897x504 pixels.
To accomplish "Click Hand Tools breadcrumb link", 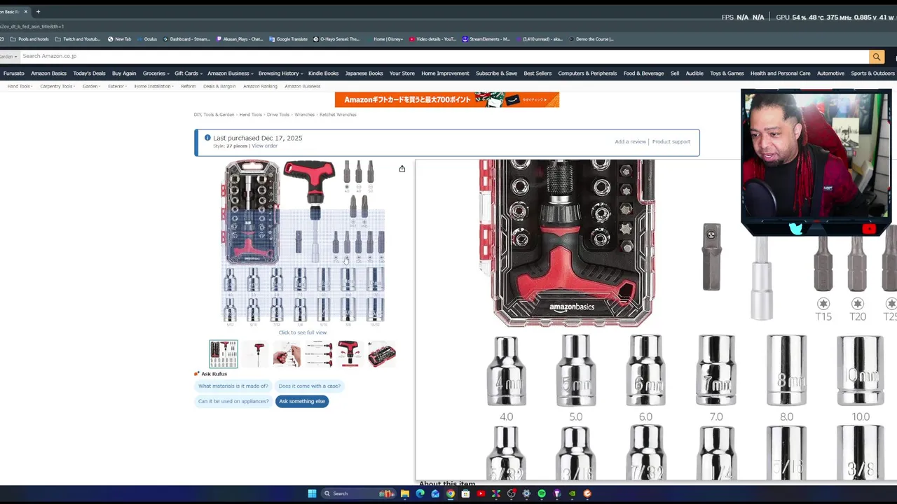I will [250, 115].
